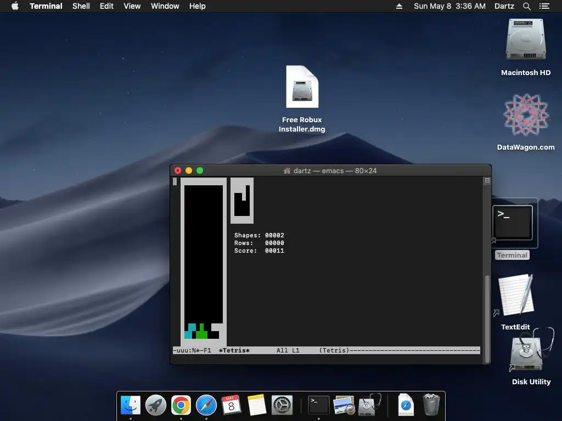Zoom the Terminal window with green button
Image resolution: width=562 pixels, height=421 pixels.
tap(200, 171)
